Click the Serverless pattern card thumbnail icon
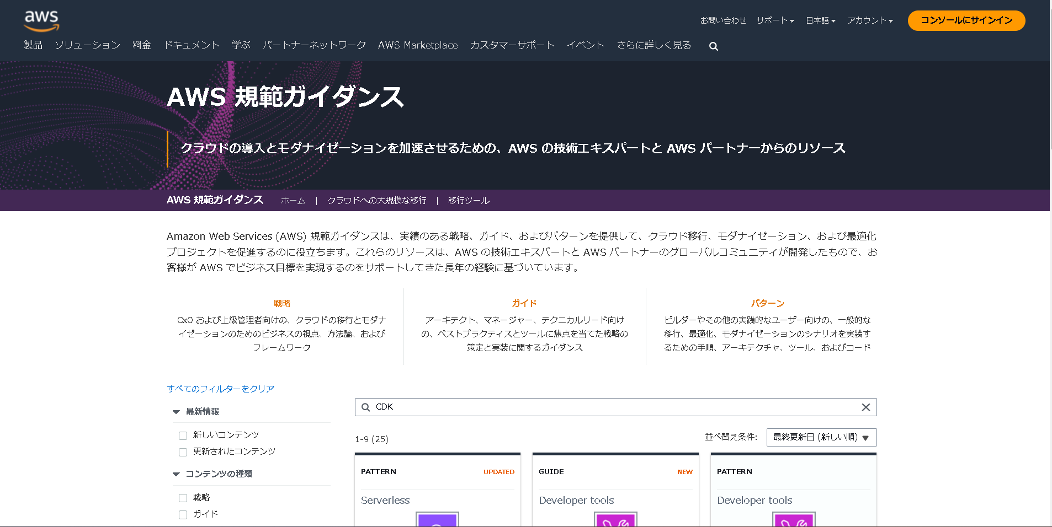Viewport: 1052px width, 527px height. pyautogui.click(x=437, y=519)
